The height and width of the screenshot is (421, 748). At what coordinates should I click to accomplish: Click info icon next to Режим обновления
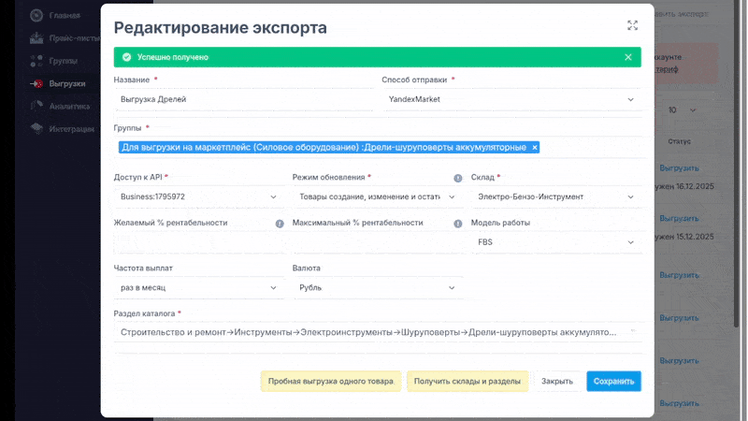point(458,177)
